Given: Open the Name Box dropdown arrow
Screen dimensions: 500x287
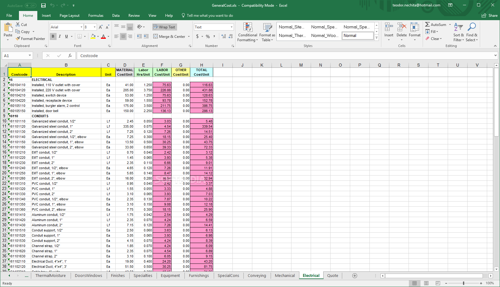Looking at the screenshot, I should 30,56.
